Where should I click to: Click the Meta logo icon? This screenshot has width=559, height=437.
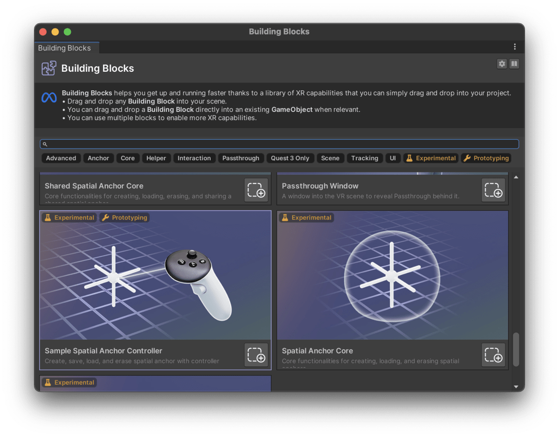49,97
